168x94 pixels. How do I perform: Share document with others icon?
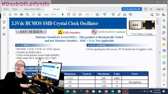point(163,15)
